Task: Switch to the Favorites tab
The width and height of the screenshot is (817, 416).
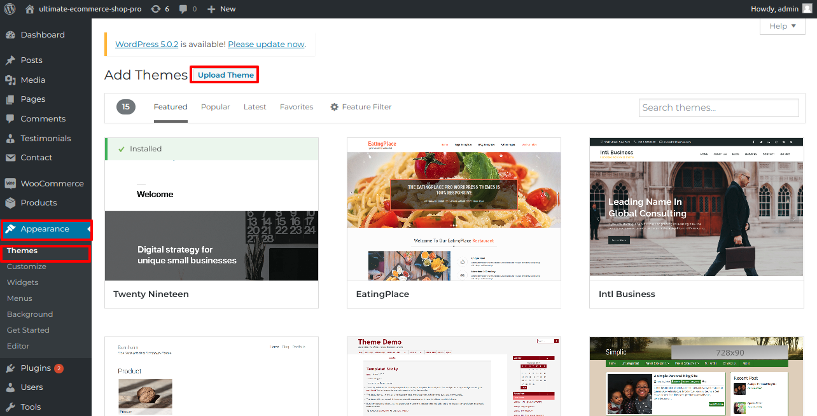Action: coord(297,107)
